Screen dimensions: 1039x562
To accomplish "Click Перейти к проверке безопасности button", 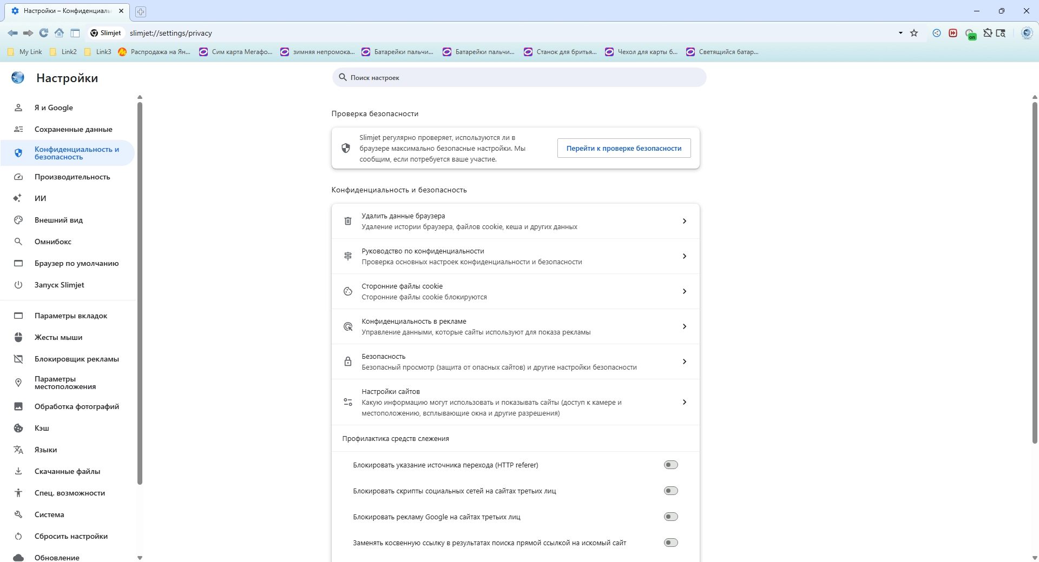I will point(623,148).
